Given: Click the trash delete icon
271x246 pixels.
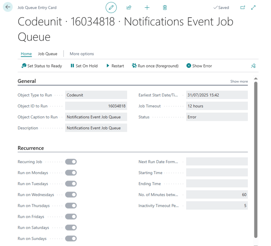Looking at the screenshot, I should click(x=165, y=7).
